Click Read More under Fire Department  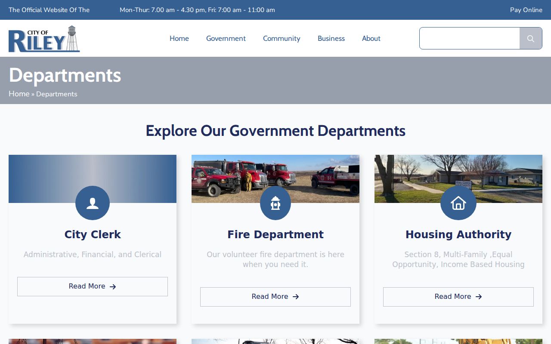point(275,297)
